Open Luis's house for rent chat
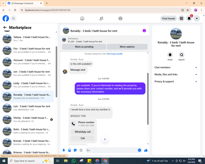The height and width of the screenshot is (164, 205). (x=27, y=108)
